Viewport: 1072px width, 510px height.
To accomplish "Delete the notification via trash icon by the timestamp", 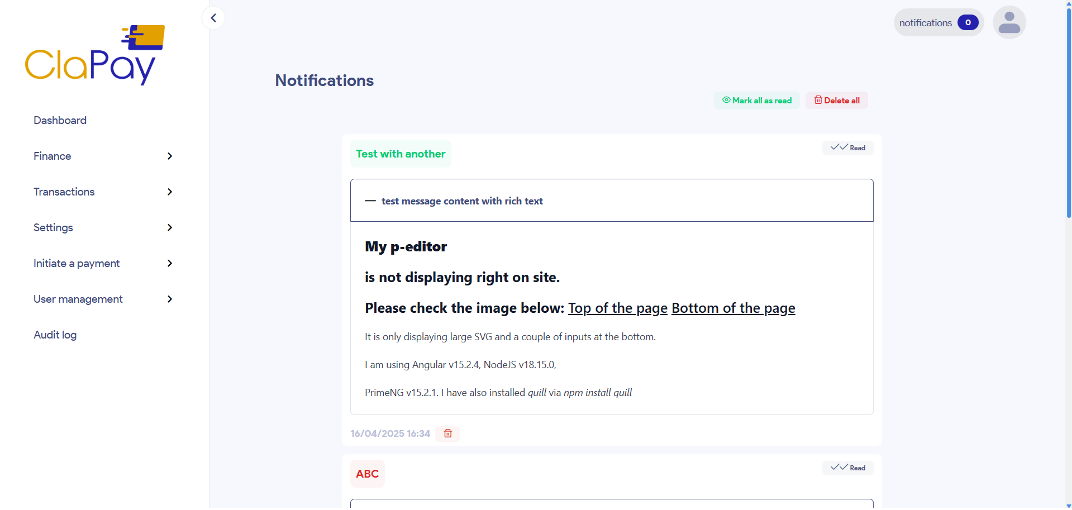I will 447,433.
